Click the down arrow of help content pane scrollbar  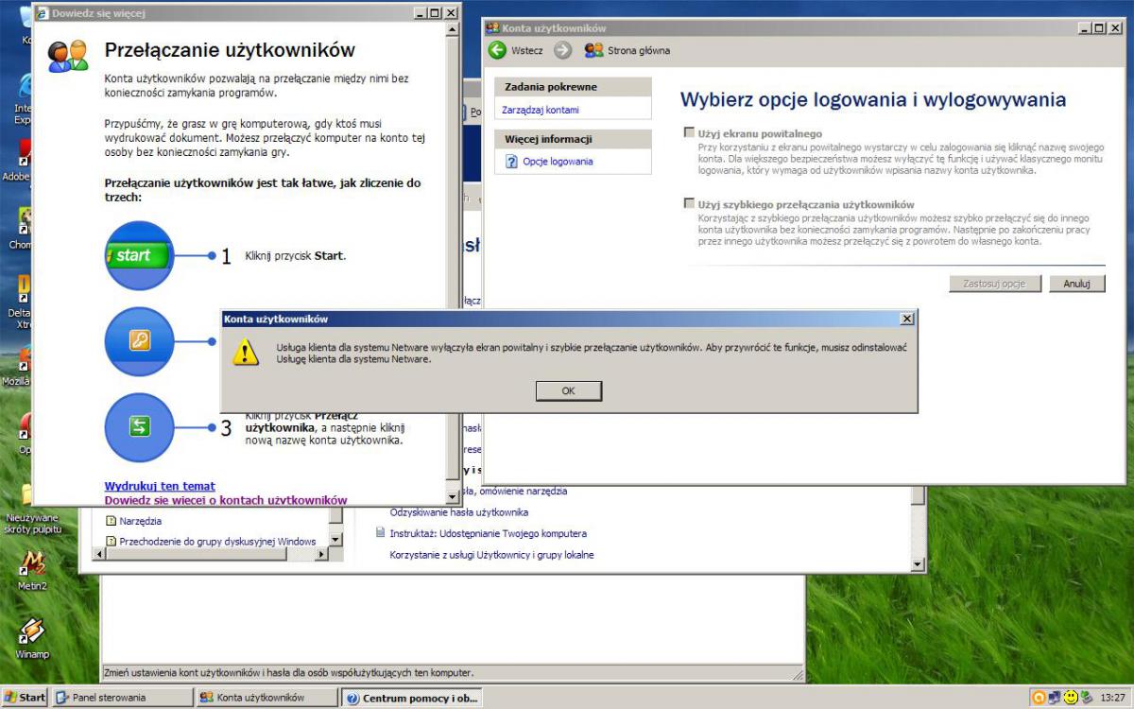(x=919, y=564)
